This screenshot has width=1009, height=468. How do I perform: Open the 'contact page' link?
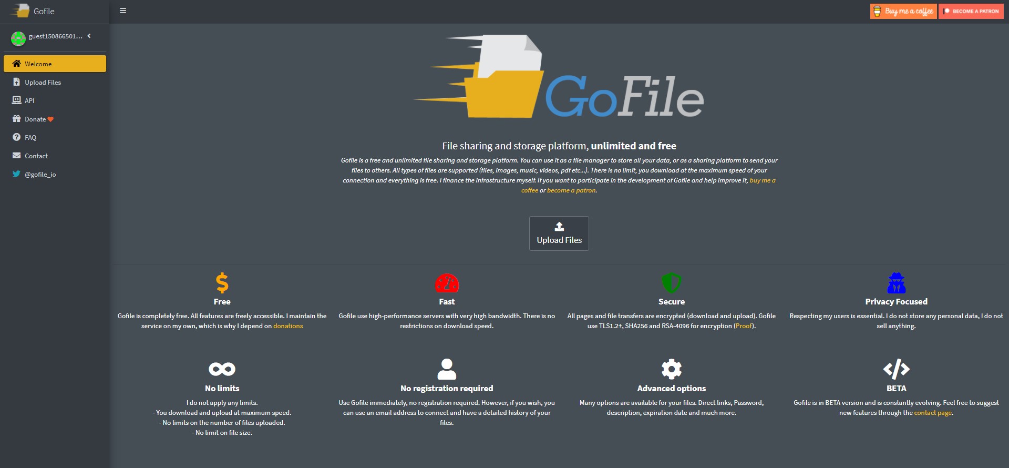point(933,413)
